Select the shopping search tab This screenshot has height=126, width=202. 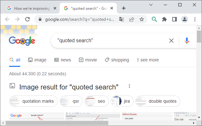[117, 60]
